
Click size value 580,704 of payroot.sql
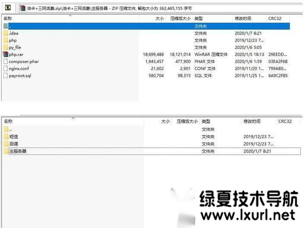pos(156,76)
